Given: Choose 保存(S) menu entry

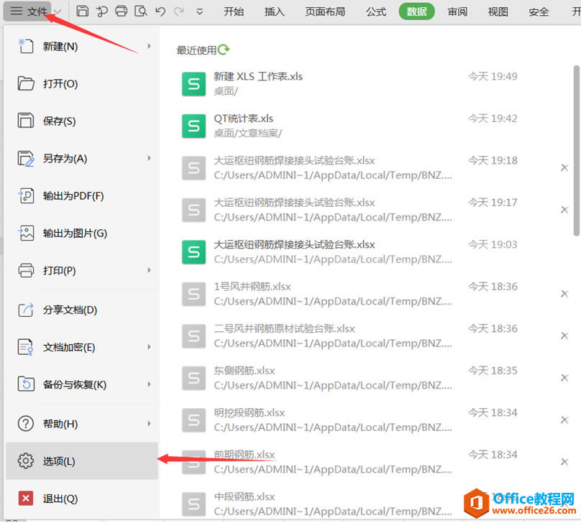Looking at the screenshot, I should (x=81, y=121).
